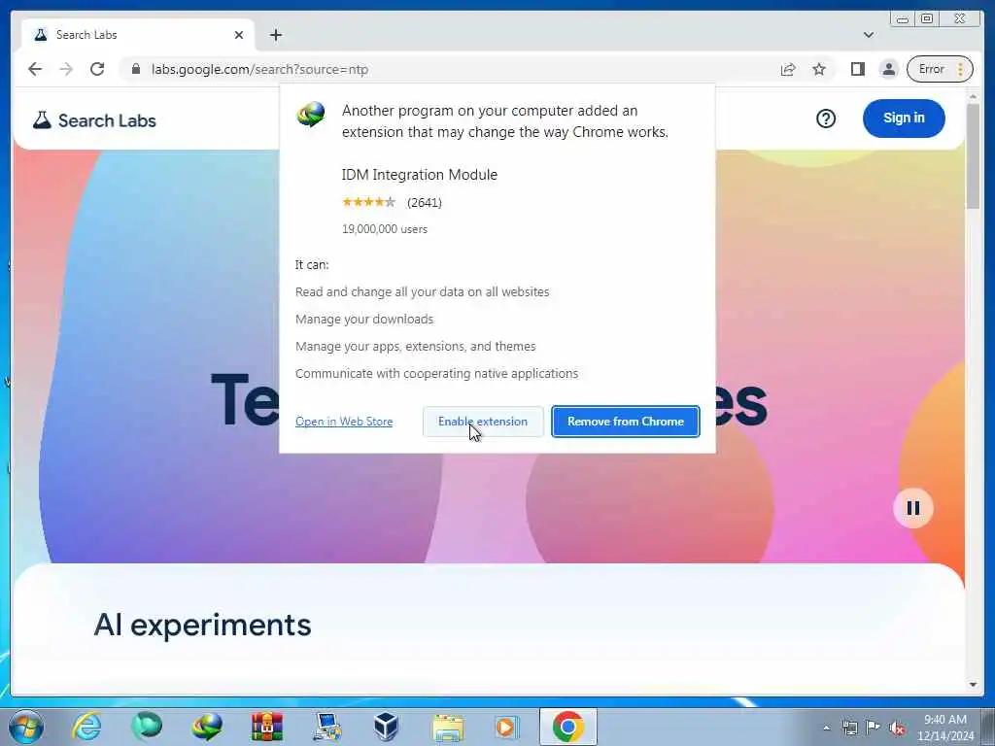Open the Action Center flag icon
This screenshot has width=995, height=746.
(874, 729)
